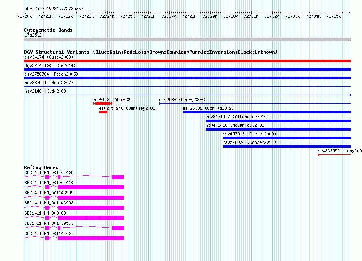Viewport: 362px width, 261px height.
Task: Click the 72734k ruler tick label
Action: (313, 16)
